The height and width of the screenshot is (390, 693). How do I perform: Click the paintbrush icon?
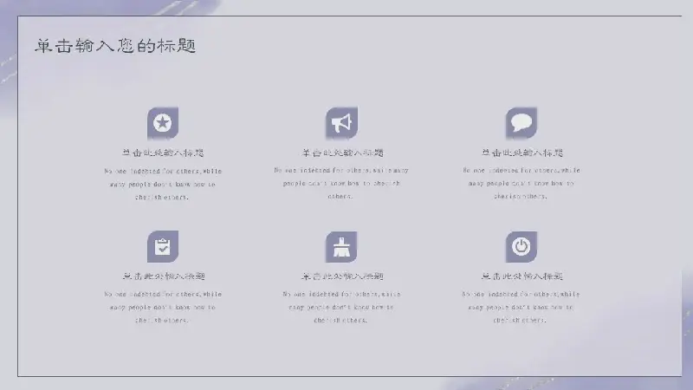(341, 247)
